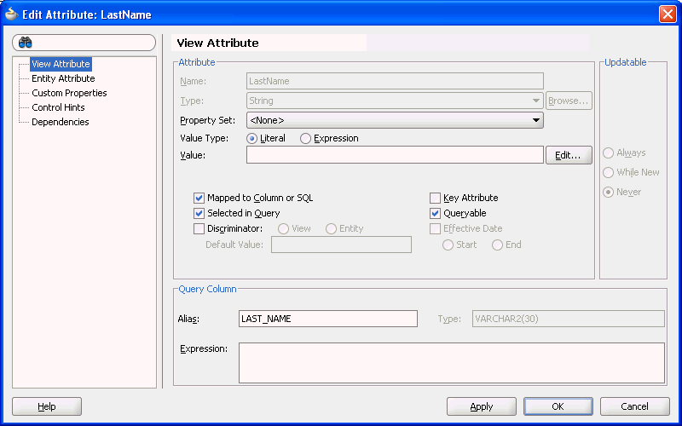Enable the Discriminator checkbox

pyautogui.click(x=199, y=228)
